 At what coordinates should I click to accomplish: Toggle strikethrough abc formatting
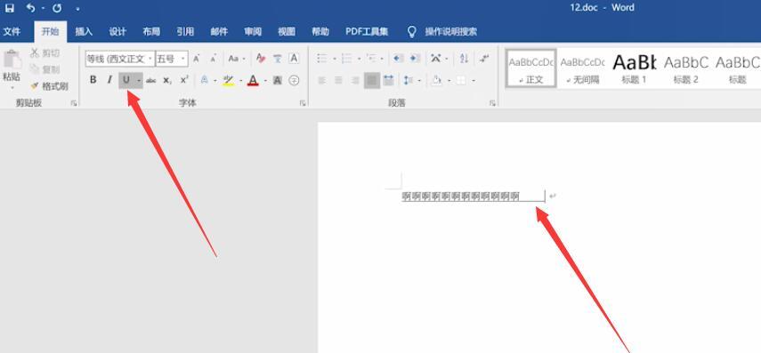click(151, 80)
